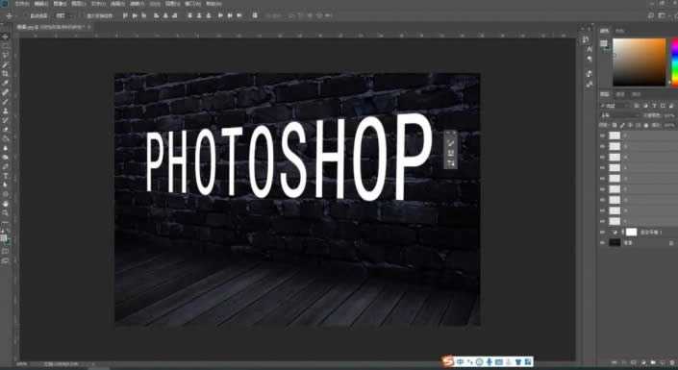
Task: Open the first menu in the menu bar
Action: click(22, 4)
